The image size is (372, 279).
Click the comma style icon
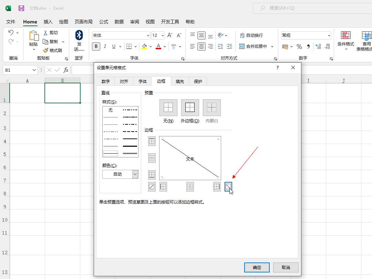click(308, 46)
